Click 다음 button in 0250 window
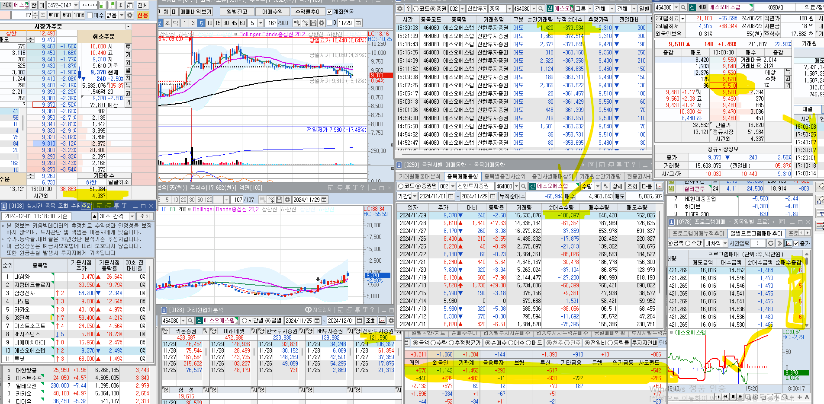824x404 pixels. click(x=647, y=186)
